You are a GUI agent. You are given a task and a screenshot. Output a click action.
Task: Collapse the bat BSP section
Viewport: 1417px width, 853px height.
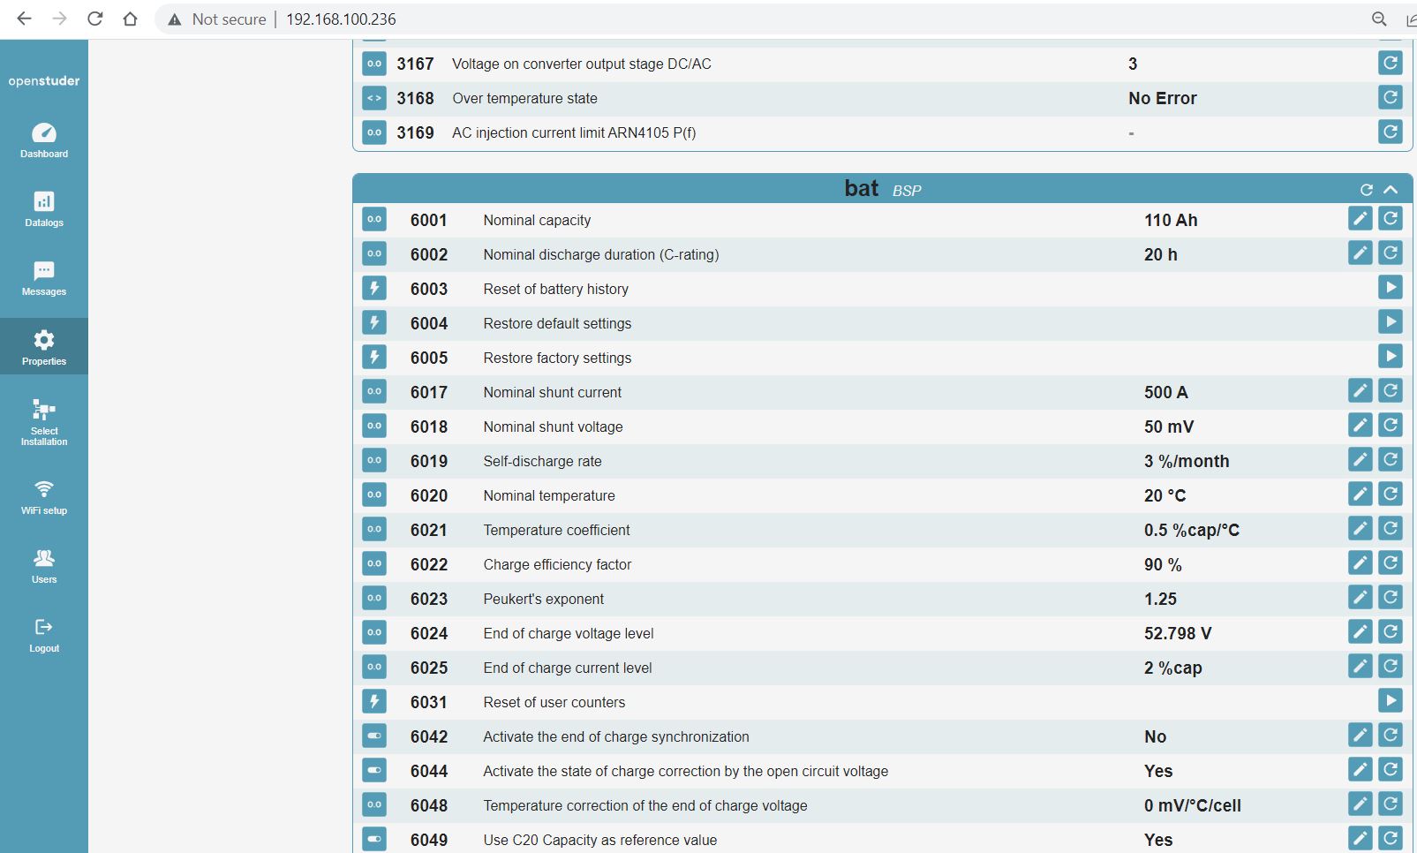coord(1391,190)
